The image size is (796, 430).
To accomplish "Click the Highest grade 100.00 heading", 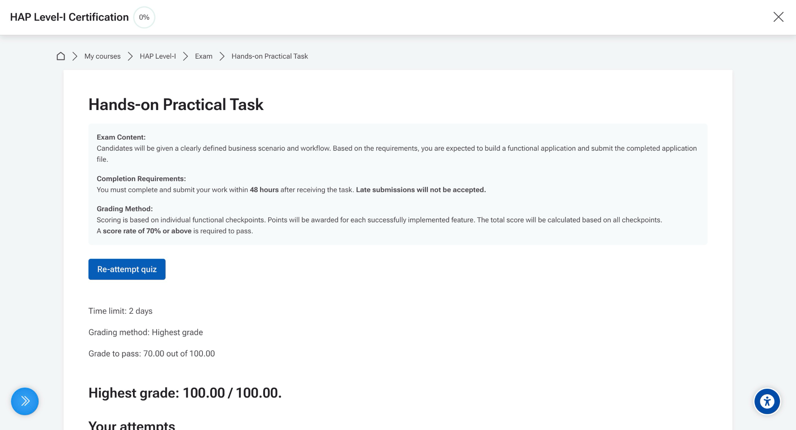I will 185,393.
